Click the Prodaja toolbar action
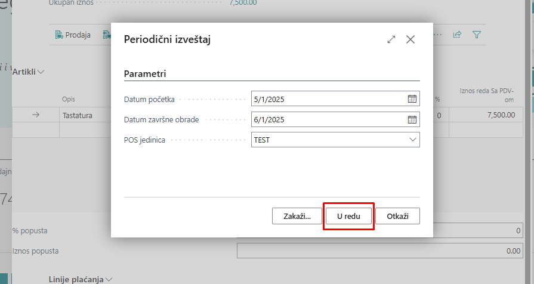Screen dimensions: 534x284 pyautogui.click(x=73, y=35)
